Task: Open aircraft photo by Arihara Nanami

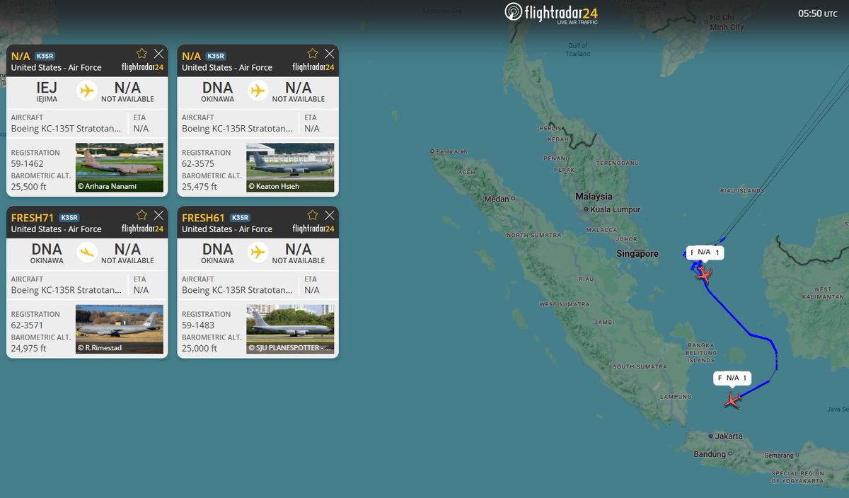Action: click(120, 168)
